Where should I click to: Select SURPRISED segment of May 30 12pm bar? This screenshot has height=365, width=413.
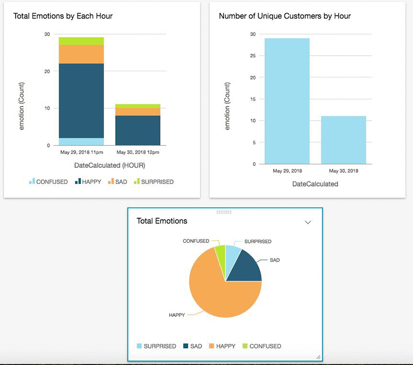pyautogui.click(x=138, y=106)
